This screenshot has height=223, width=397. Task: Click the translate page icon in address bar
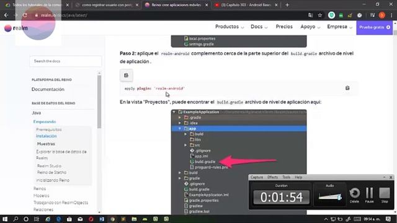tap(310, 15)
